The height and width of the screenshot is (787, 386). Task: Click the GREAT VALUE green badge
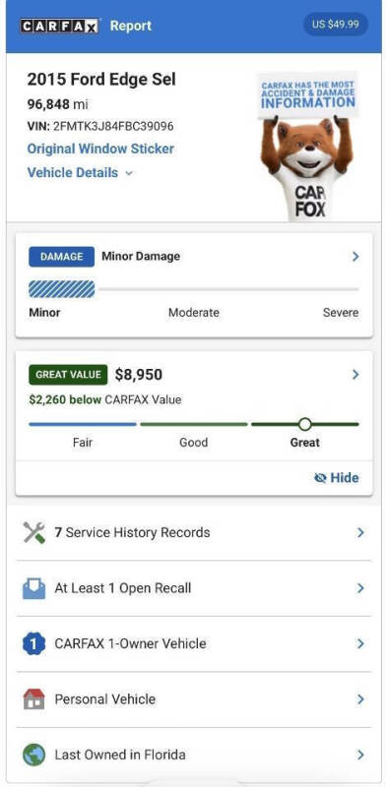point(68,375)
